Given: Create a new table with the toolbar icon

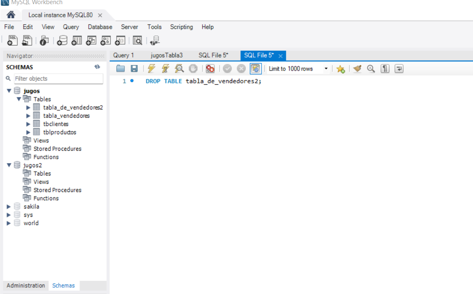Looking at the screenshot, I should [77, 40].
